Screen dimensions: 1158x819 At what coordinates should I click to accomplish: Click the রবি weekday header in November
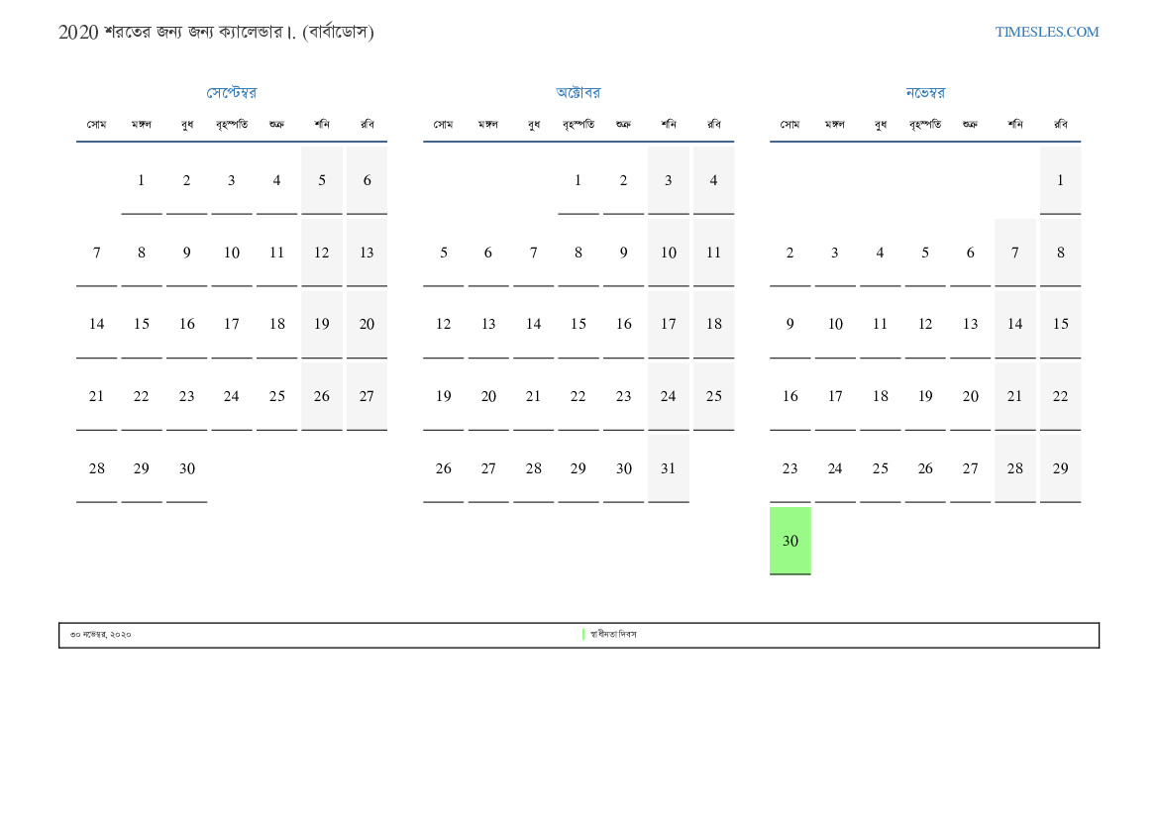click(x=1060, y=125)
